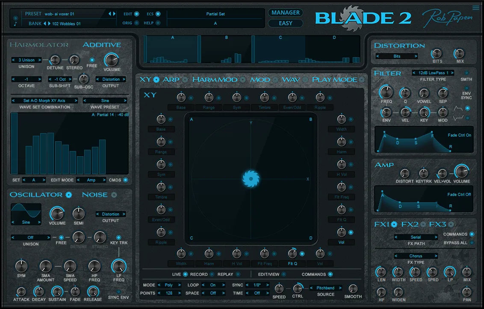The image size is (484, 309).
Task: Open the preset MANAGER
Action: [286, 13]
